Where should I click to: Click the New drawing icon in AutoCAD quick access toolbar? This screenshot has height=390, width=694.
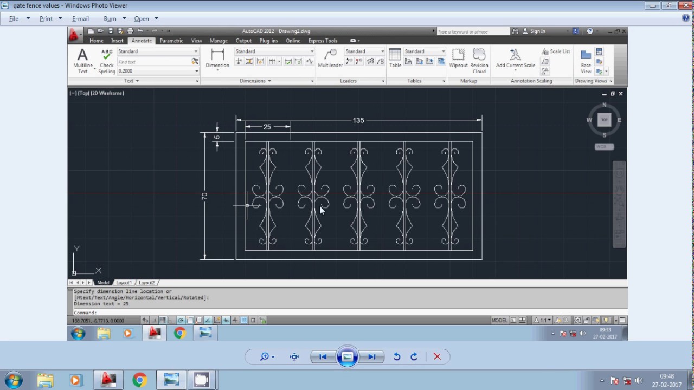pos(91,31)
